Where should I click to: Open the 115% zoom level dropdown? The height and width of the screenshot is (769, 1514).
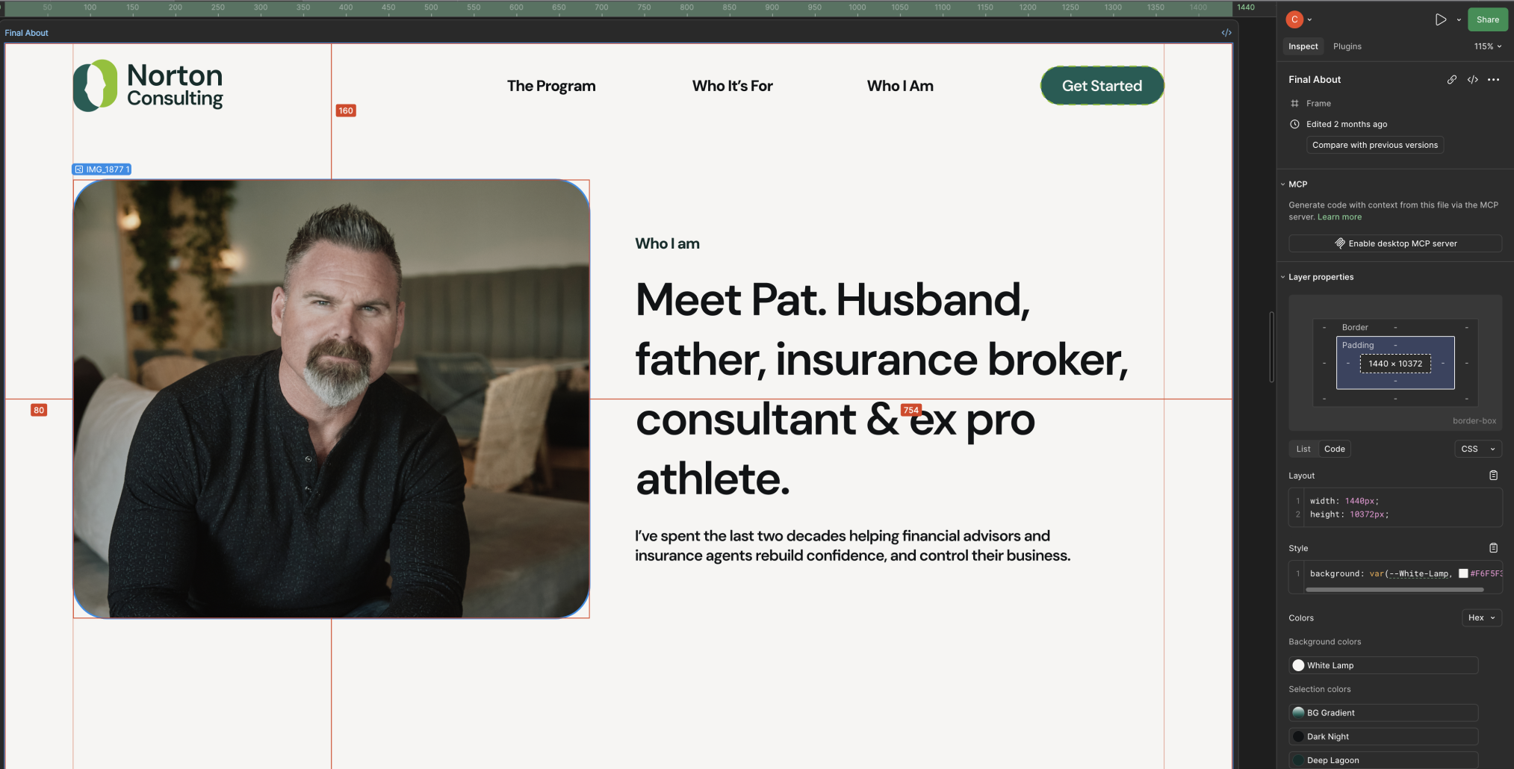[1487, 46]
